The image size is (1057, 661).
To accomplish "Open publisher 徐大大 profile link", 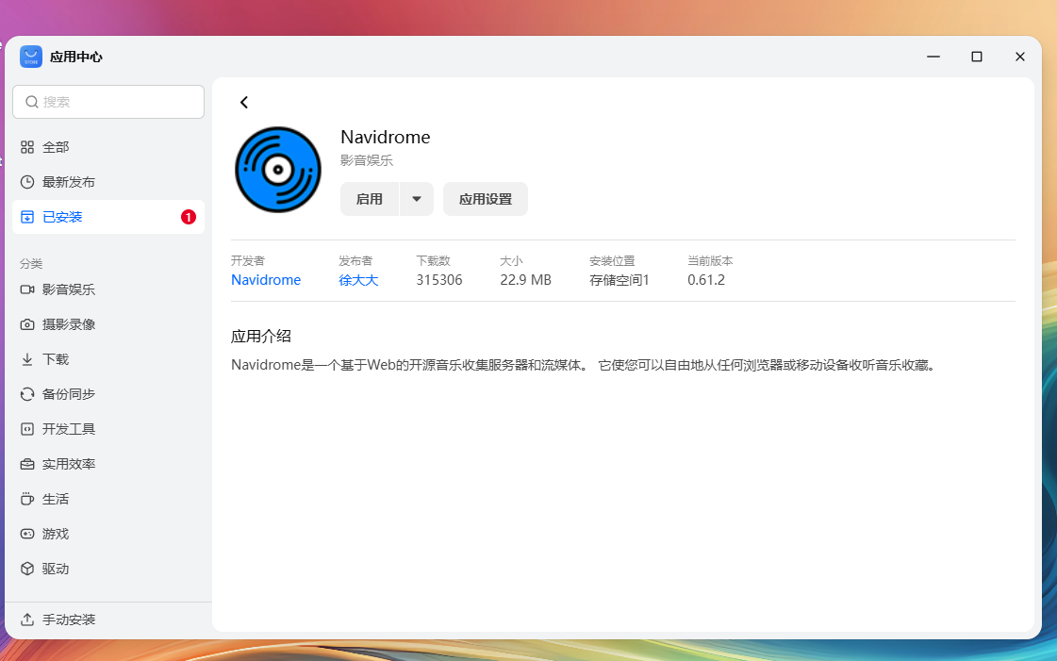I will [x=358, y=279].
